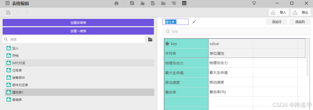313x110 pixels.
Task: Select the table editor grid icon
Action: [184, 3]
